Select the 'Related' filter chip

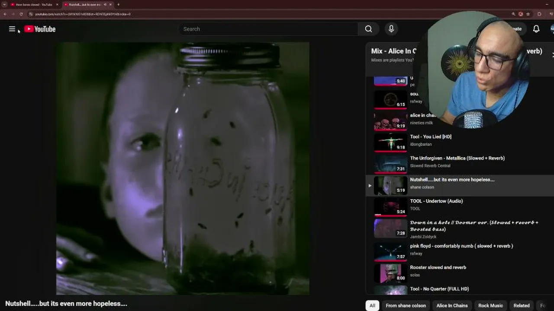[x=522, y=305]
